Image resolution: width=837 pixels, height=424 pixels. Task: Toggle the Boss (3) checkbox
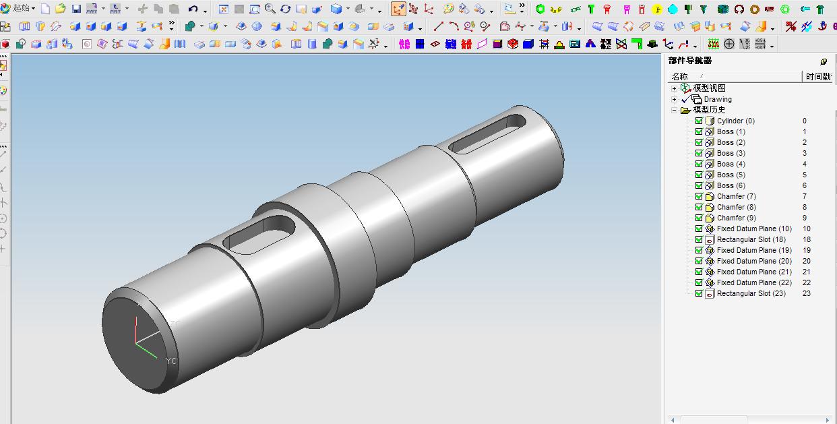[x=699, y=153]
